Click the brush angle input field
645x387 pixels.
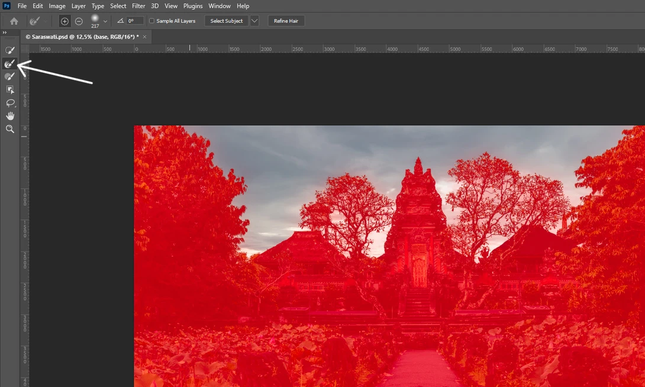click(133, 21)
